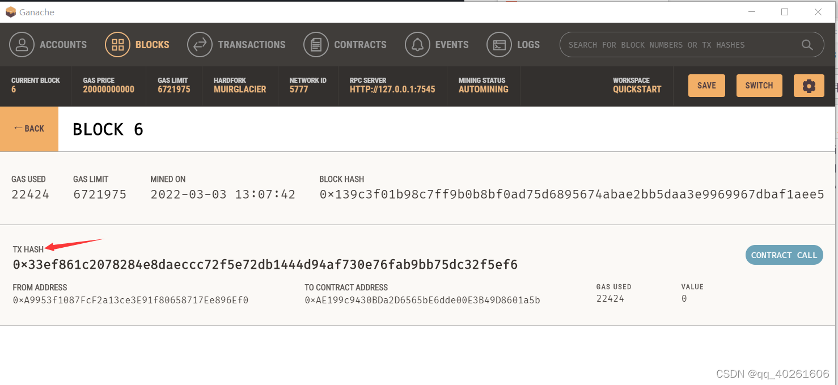Click the block gas used value 22424
The width and height of the screenshot is (838, 385).
pyautogui.click(x=31, y=194)
